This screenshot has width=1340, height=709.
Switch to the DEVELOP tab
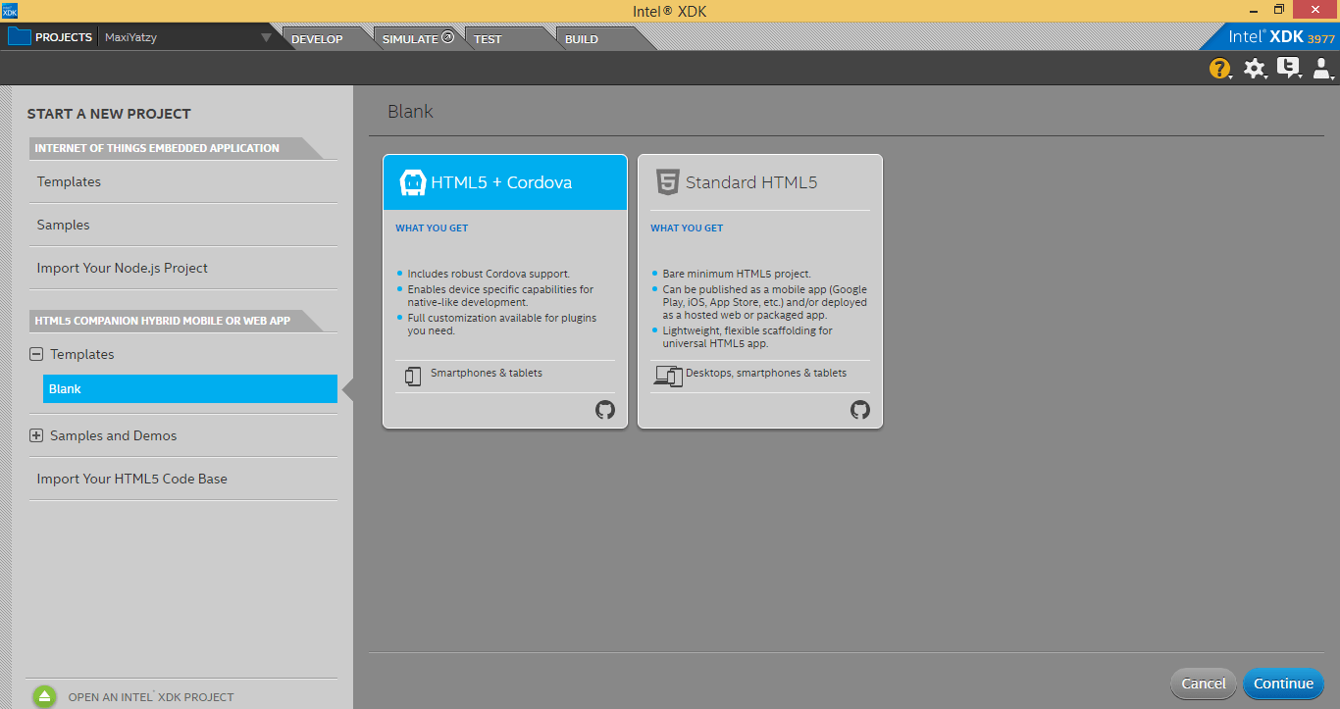[x=317, y=39]
